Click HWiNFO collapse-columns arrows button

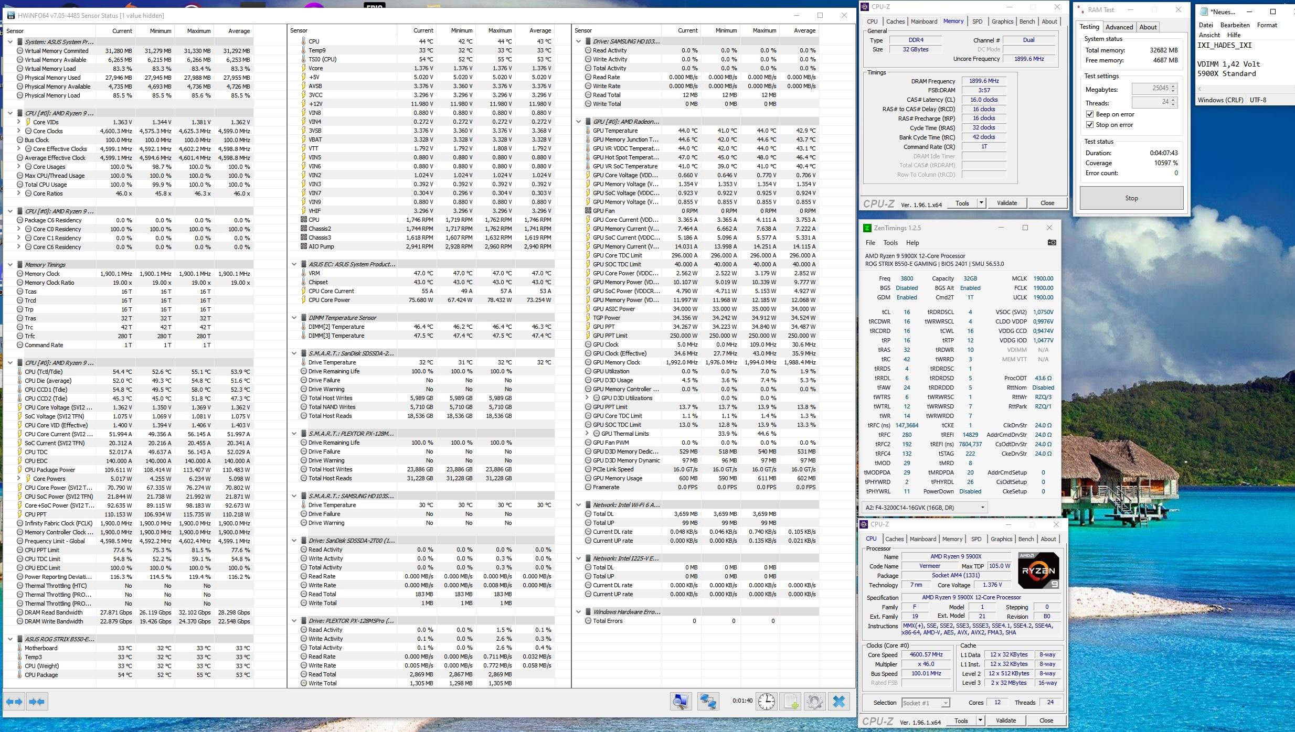pos(37,702)
